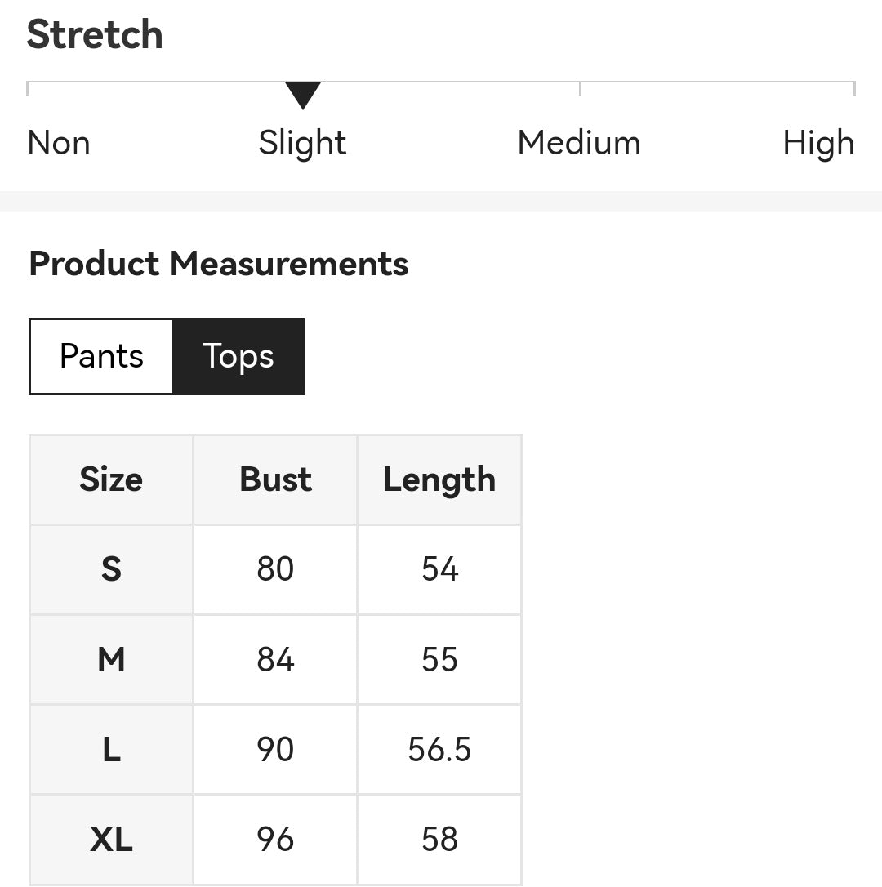Select the Non stretch label
Viewport: 882px width, 887px height.
(x=59, y=143)
